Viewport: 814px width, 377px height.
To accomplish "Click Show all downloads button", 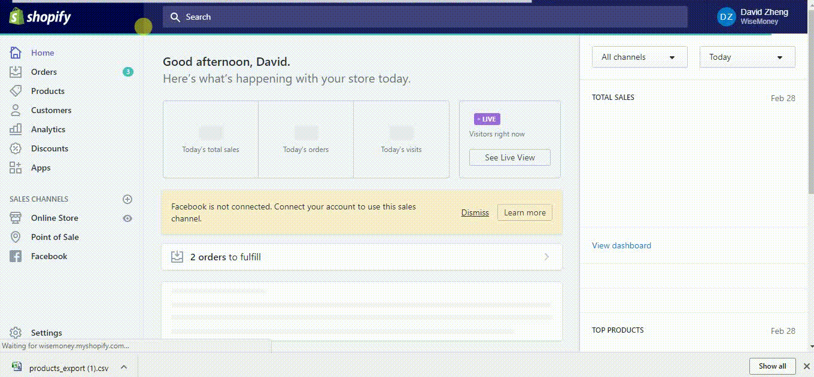I will (773, 366).
